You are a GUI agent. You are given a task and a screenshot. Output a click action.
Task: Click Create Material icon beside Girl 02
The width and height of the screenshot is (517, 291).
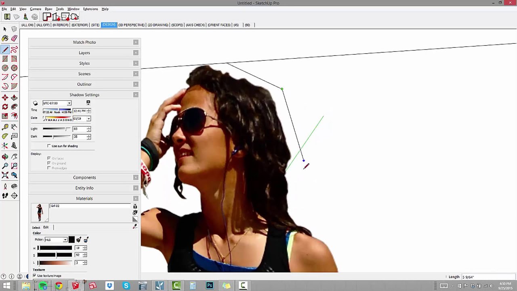pos(135,213)
